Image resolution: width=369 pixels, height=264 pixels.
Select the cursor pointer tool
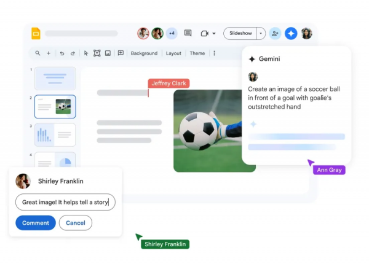86,53
